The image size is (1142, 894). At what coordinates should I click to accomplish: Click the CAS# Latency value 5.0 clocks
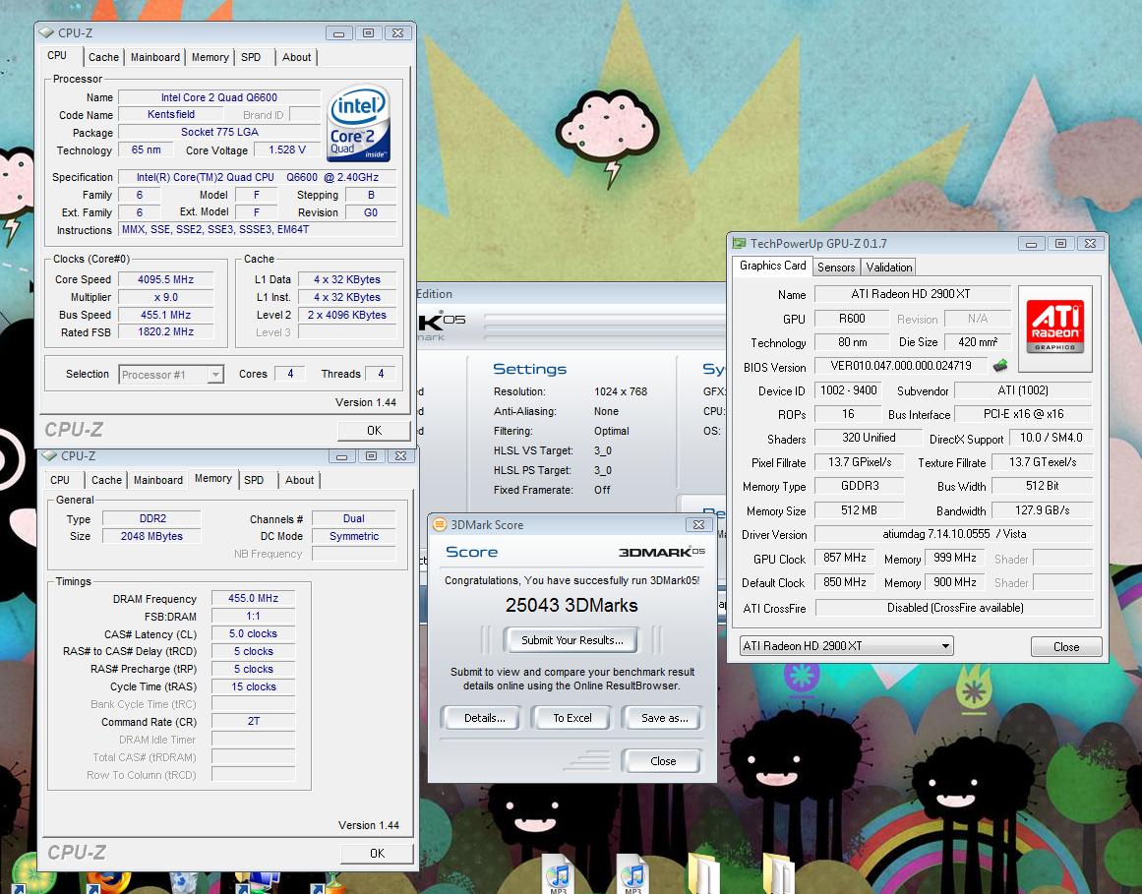[x=253, y=634]
